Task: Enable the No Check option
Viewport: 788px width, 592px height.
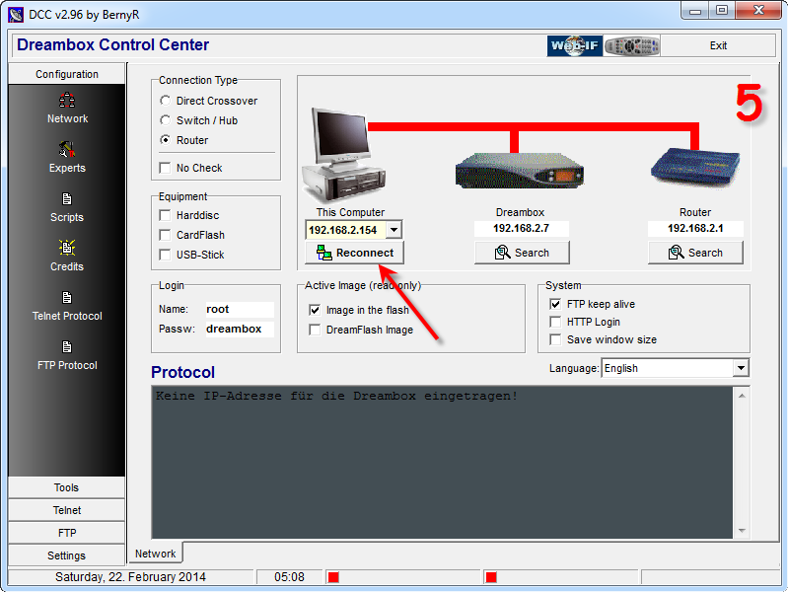Action: tap(165, 168)
